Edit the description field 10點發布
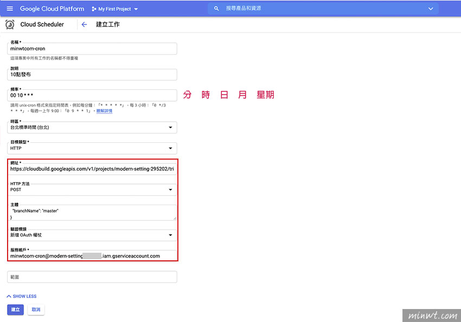The height and width of the screenshot is (322, 461). pyautogui.click(x=92, y=75)
